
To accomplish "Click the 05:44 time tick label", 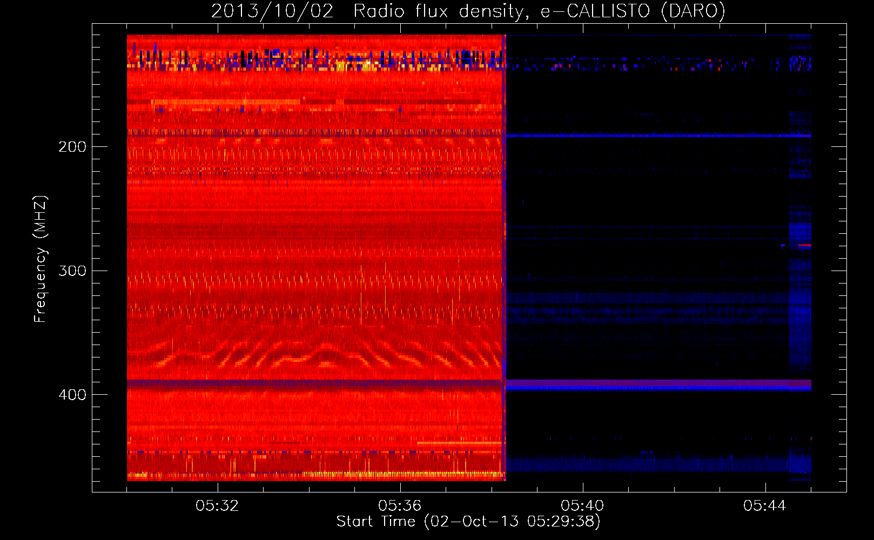I will click(x=765, y=506).
